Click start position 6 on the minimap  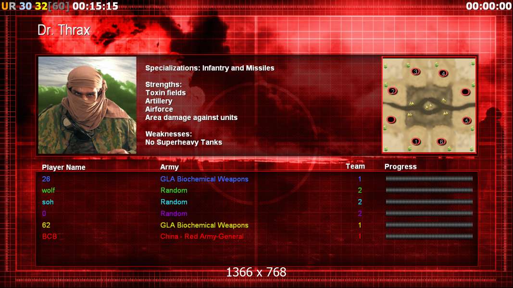point(441,142)
